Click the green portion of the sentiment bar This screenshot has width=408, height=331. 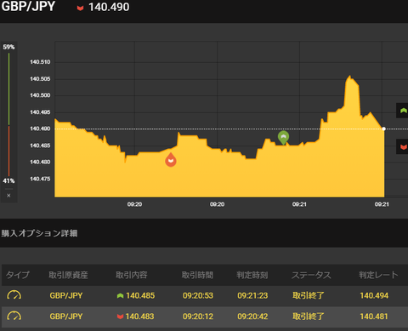point(8,88)
